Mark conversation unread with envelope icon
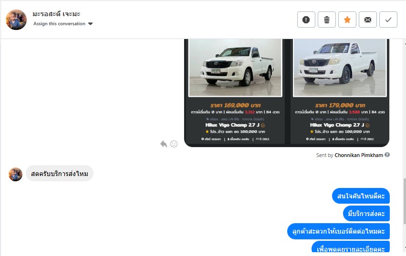Screen dimensions: 406x256 (368, 20)
